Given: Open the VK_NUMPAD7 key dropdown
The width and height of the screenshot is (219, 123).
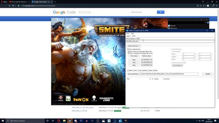Looking at the screenshot, I should coord(147,60).
